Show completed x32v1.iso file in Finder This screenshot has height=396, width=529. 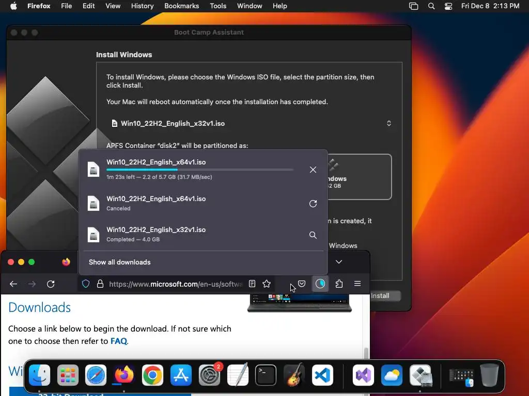(313, 235)
